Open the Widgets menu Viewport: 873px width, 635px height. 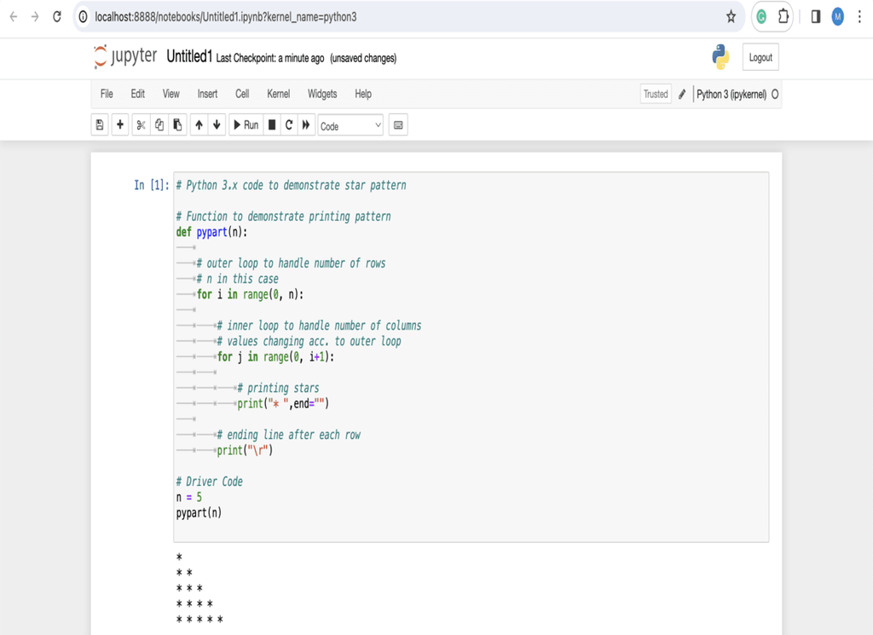pyautogui.click(x=322, y=94)
